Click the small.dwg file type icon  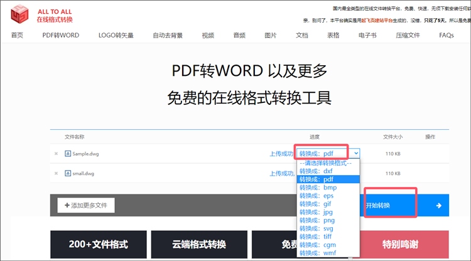(x=67, y=174)
